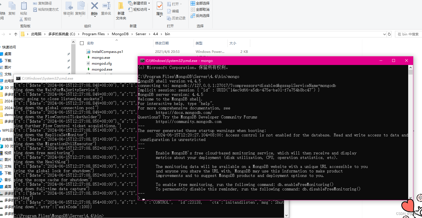Click the mongo cmd window scrollbar down arrow
Viewport: 422px width, 218px height.
tap(410, 198)
